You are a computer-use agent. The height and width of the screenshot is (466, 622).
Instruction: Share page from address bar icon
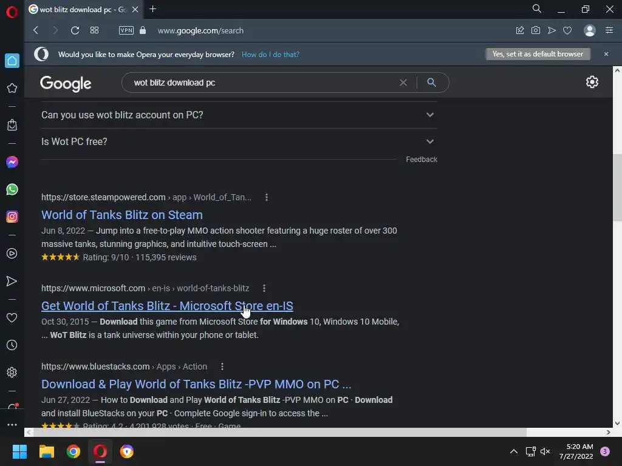click(520, 30)
